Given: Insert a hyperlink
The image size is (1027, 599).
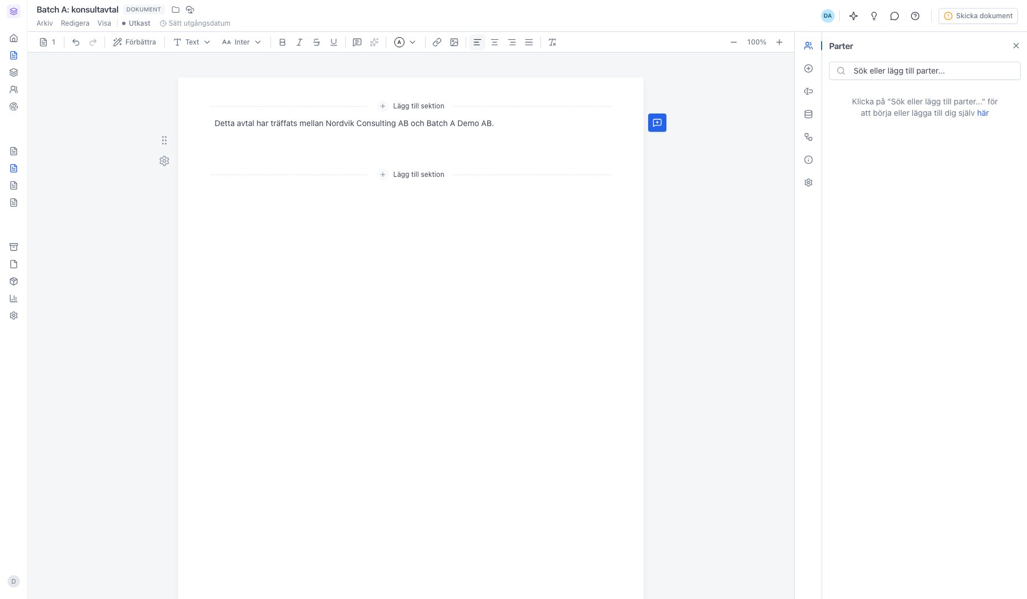Looking at the screenshot, I should pyautogui.click(x=437, y=42).
